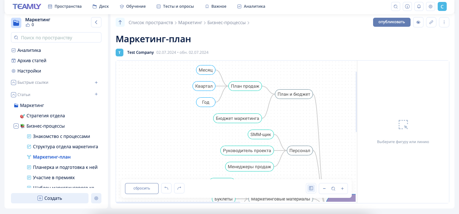This screenshot has width=459, height=214.
Task: Open the notifications bell
Action: pyautogui.click(x=419, y=6)
